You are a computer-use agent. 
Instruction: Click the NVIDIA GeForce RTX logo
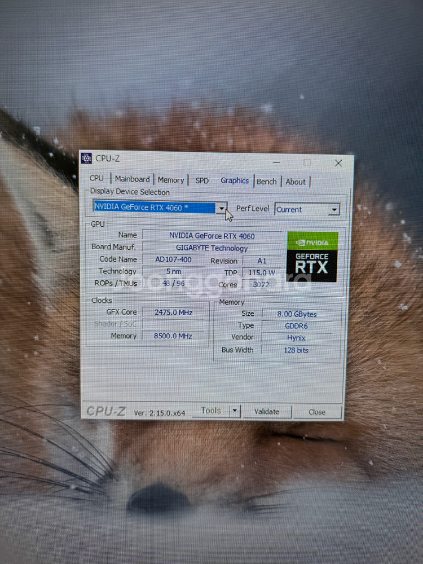click(312, 257)
